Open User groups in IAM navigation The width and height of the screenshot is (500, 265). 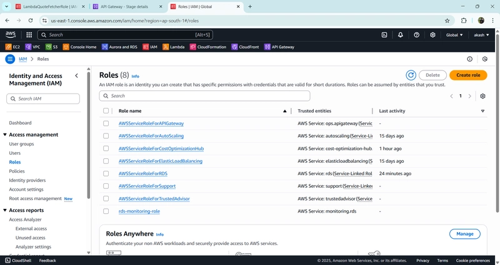tap(21, 144)
